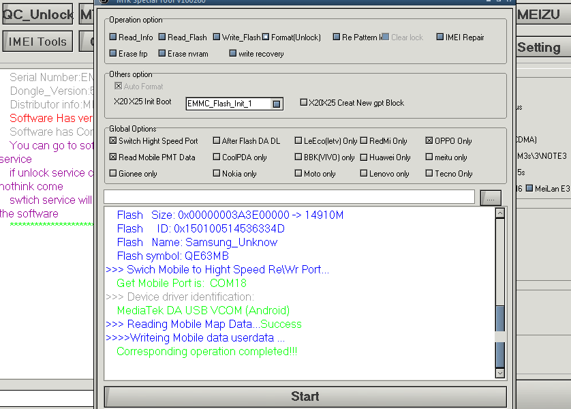Click 'Serial Number' line in background window
This screenshot has width=571, height=409.
pos(51,77)
